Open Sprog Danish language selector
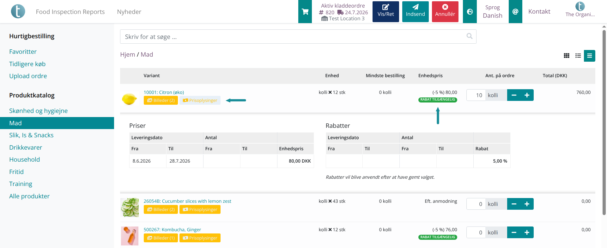The width and height of the screenshot is (607, 248). coord(492,12)
